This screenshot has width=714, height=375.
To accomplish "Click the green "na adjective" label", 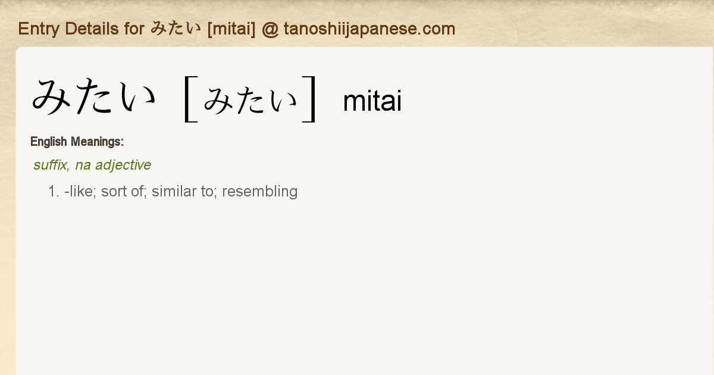I will point(113,165).
